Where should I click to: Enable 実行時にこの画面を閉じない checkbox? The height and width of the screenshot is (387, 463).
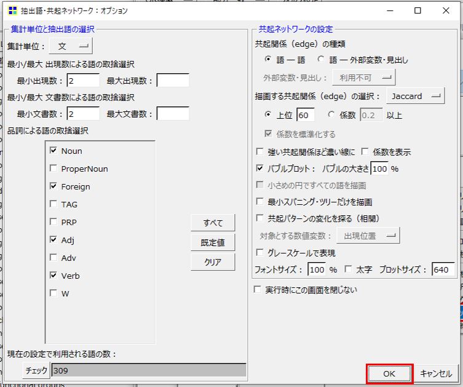(257, 289)
